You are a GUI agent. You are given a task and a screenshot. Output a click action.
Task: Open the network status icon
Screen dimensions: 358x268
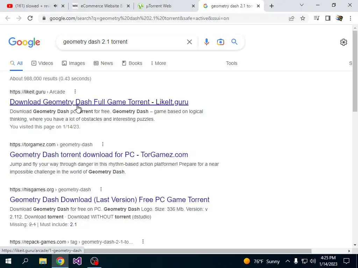[x=305, y=261]
